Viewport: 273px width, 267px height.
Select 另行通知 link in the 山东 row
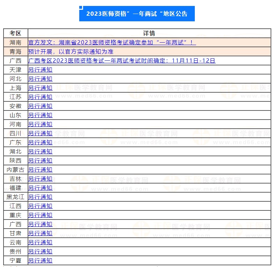pyautogui.click(x=40, y=115)
